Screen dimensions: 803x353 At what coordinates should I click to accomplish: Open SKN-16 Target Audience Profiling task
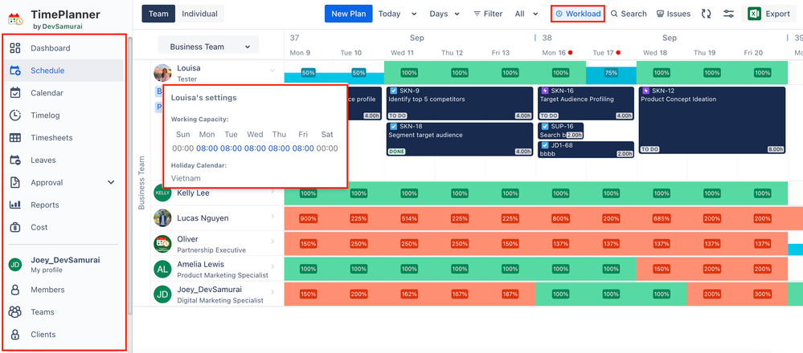[x=586, y=103]
